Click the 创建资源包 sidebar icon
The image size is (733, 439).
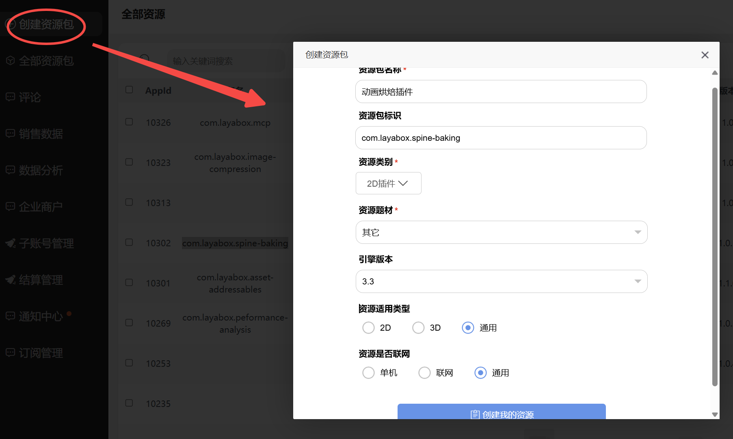11,25
